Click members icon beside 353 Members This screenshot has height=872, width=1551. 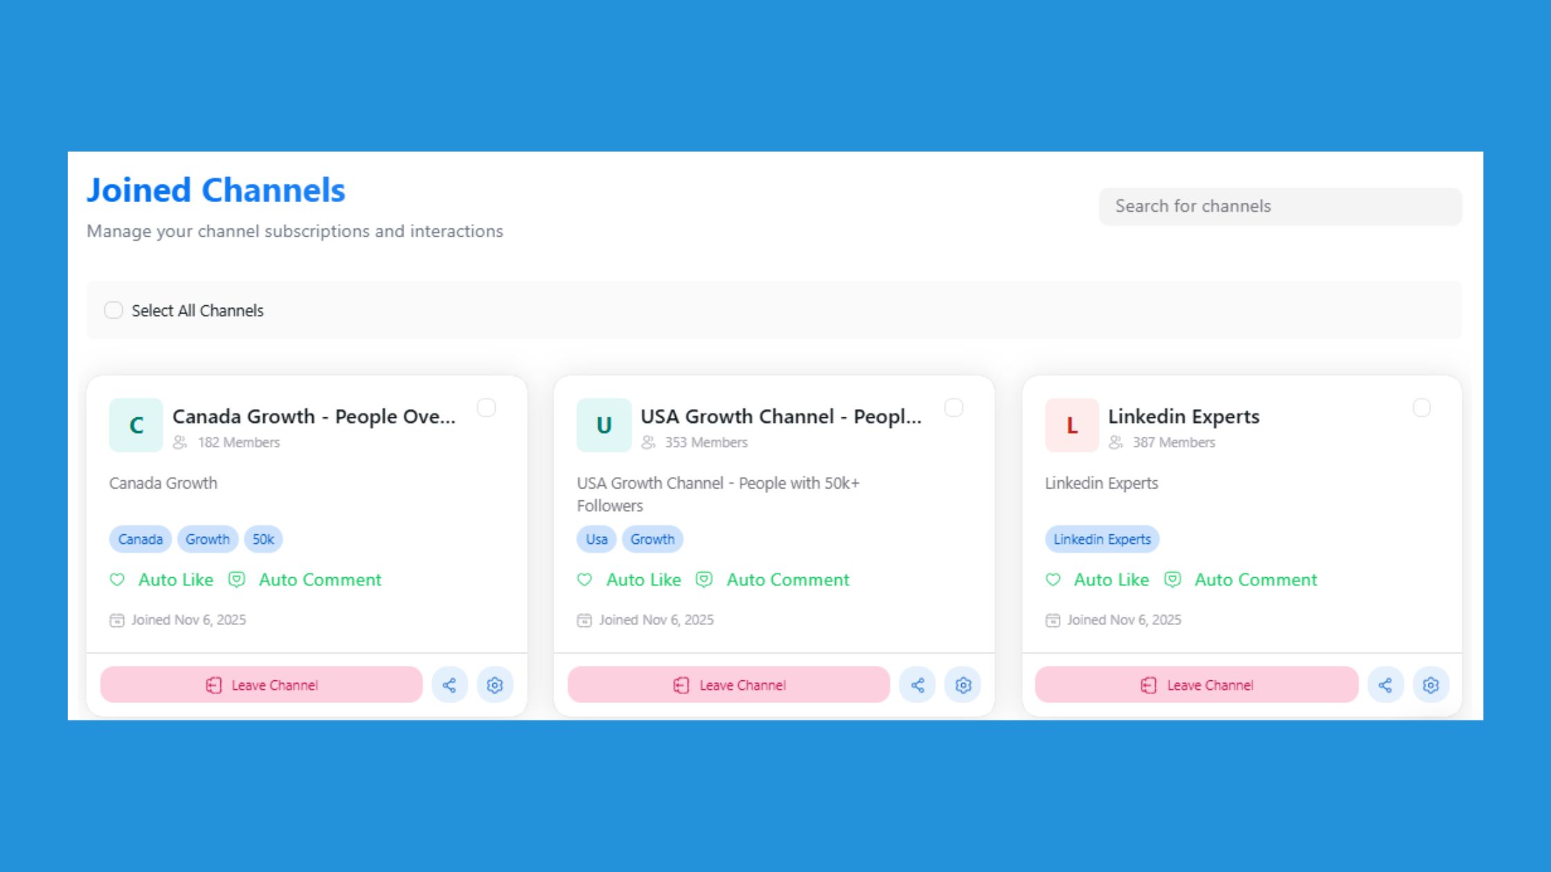tap(648, 442)
